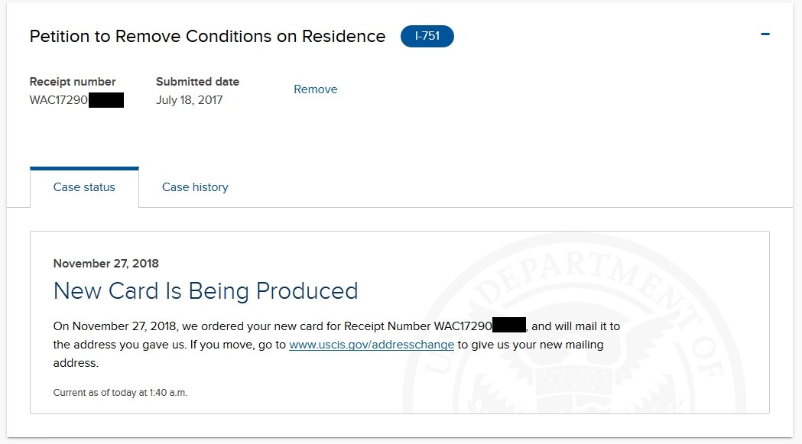The image size is (802, 444).
Task: Click the Current as of today timestamp
Action: click(x=120, y=393)
